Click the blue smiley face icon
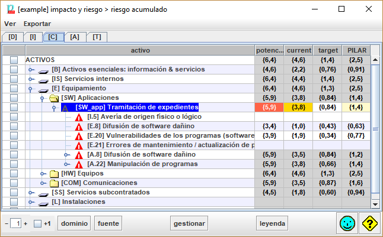Image resolution: width=383 pixels, height=237 pixels. (x=347, y=224)
